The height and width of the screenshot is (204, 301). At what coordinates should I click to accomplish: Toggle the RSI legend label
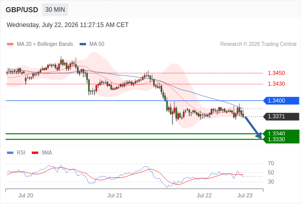21,153
